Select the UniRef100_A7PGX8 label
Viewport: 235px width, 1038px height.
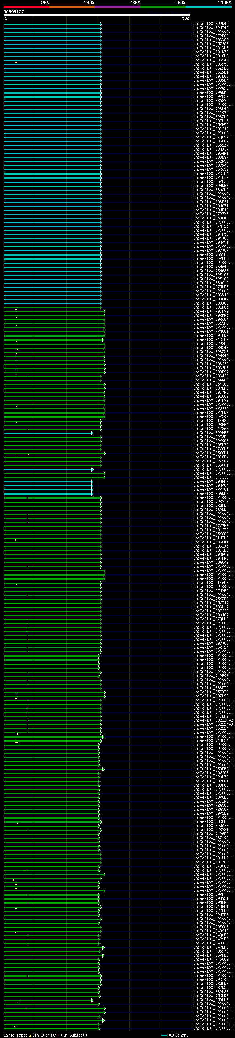tap(211, 89)
